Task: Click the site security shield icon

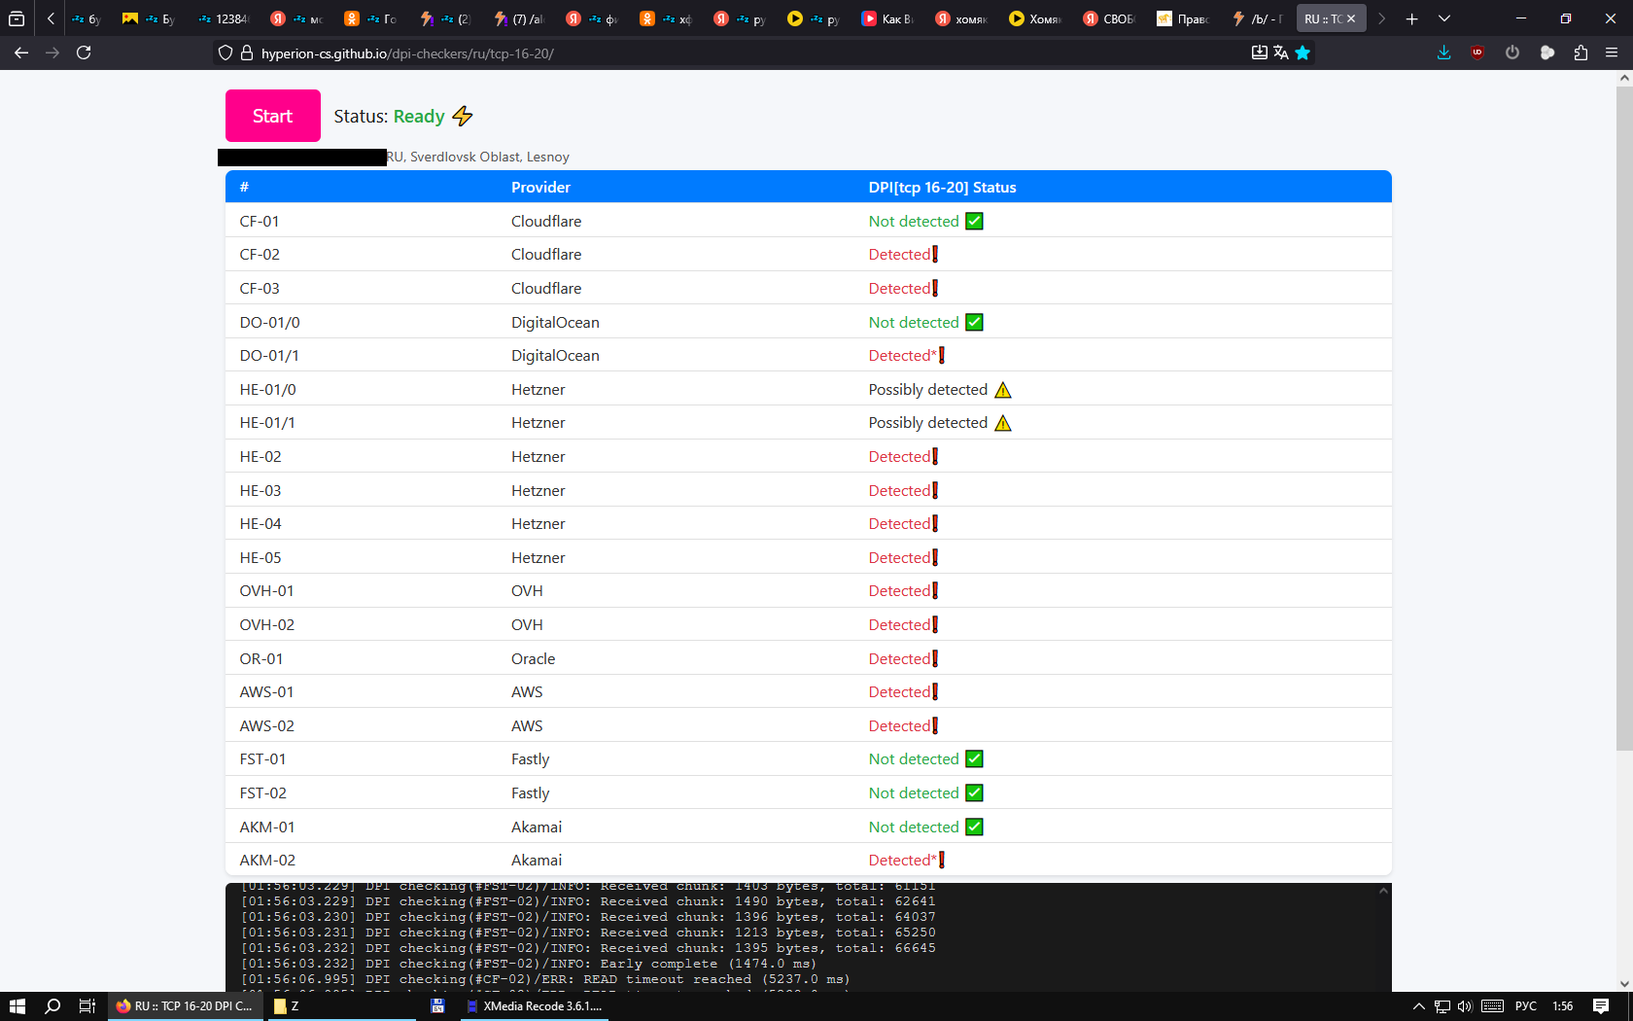Action: (226, 53)
